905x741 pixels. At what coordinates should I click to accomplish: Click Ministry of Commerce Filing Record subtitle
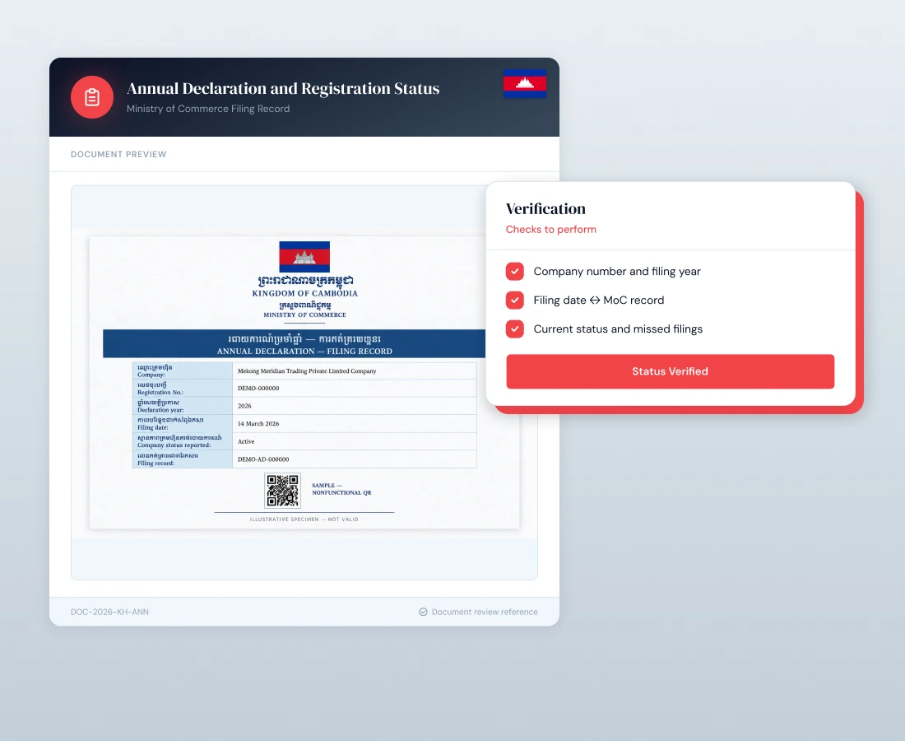coord(208,109)
